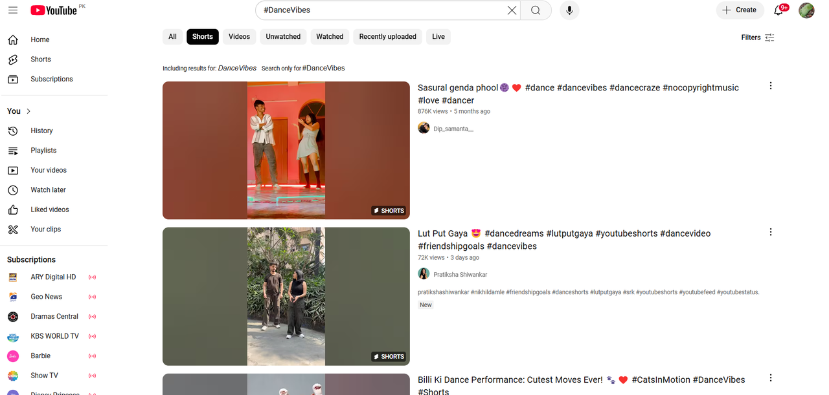
Task: Clear the search box text
Action: (512, 10)
